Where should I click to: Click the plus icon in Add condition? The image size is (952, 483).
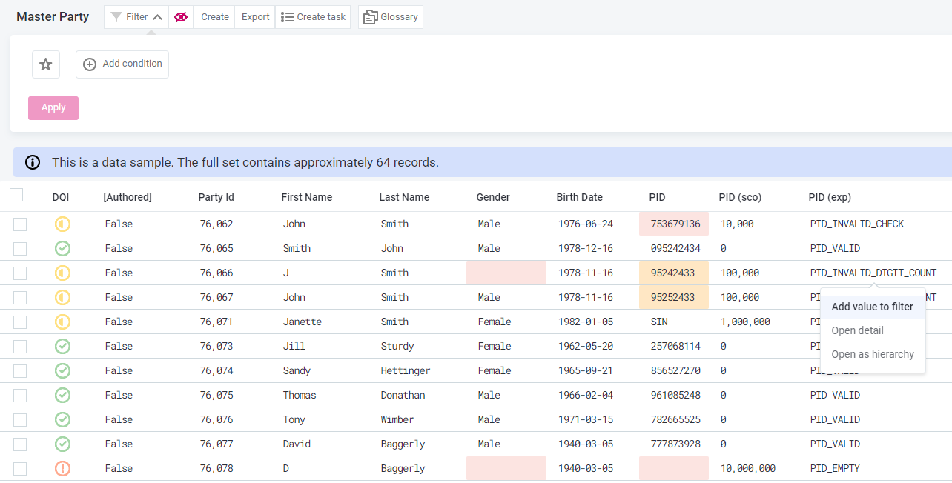[89, 64]
